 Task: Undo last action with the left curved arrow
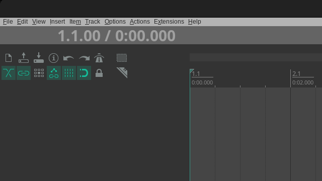tap(69, 58)
